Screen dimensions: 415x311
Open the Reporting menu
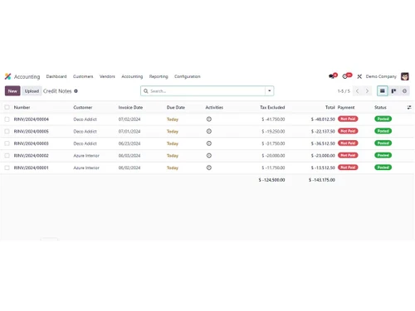point(159,76)
